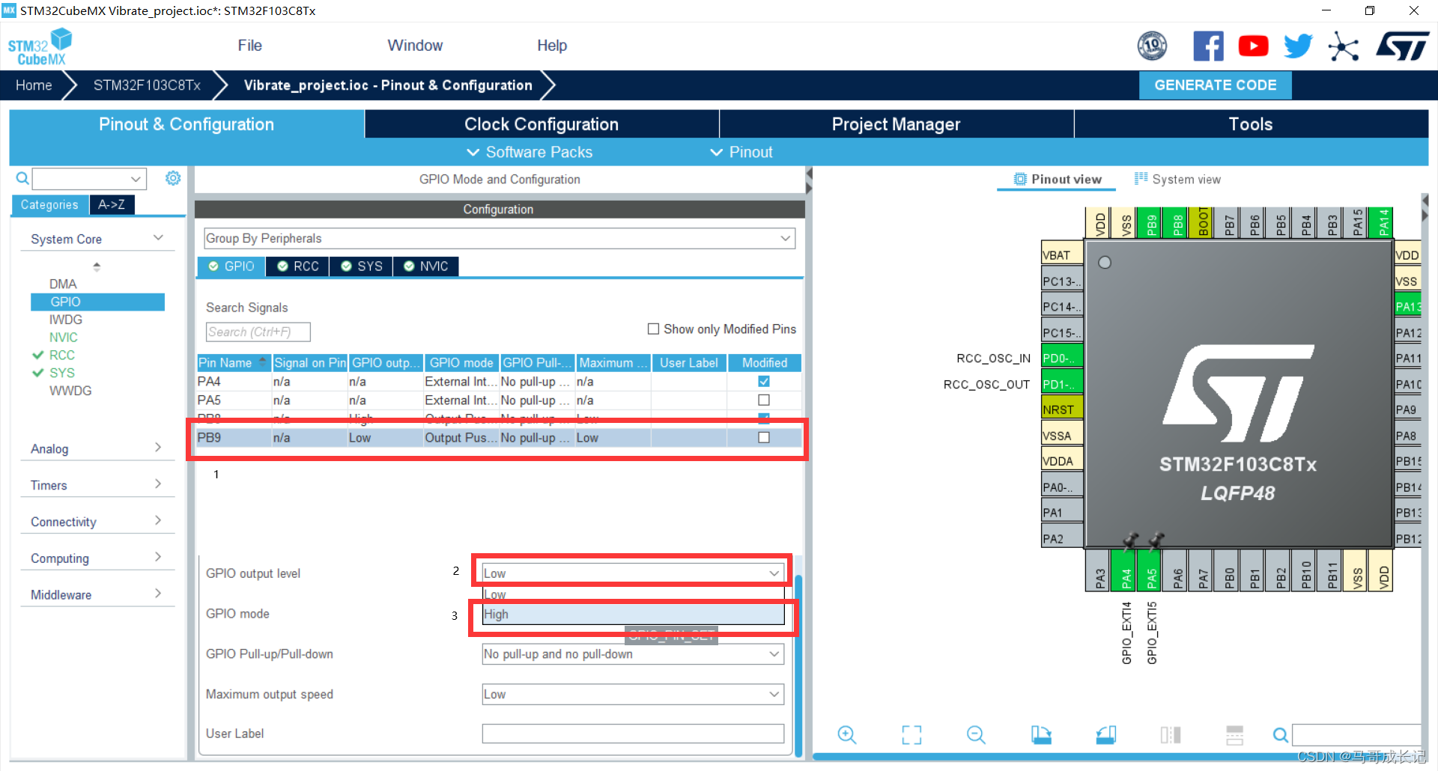Toggle Modified checkbox for PA5 row
The width and height of the screenshot is (1438, 771).
(x=764, y=400)
